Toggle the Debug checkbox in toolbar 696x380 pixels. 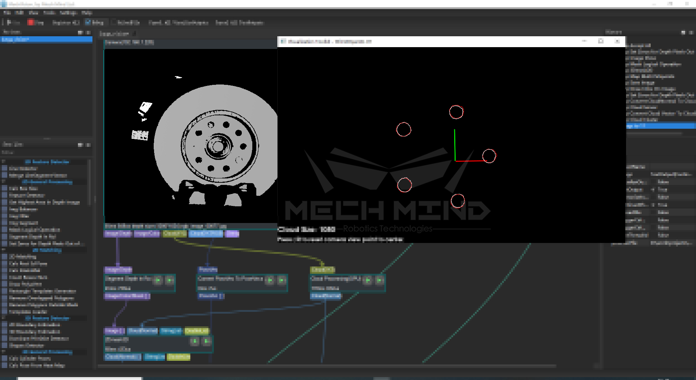(x=88, y=22)
